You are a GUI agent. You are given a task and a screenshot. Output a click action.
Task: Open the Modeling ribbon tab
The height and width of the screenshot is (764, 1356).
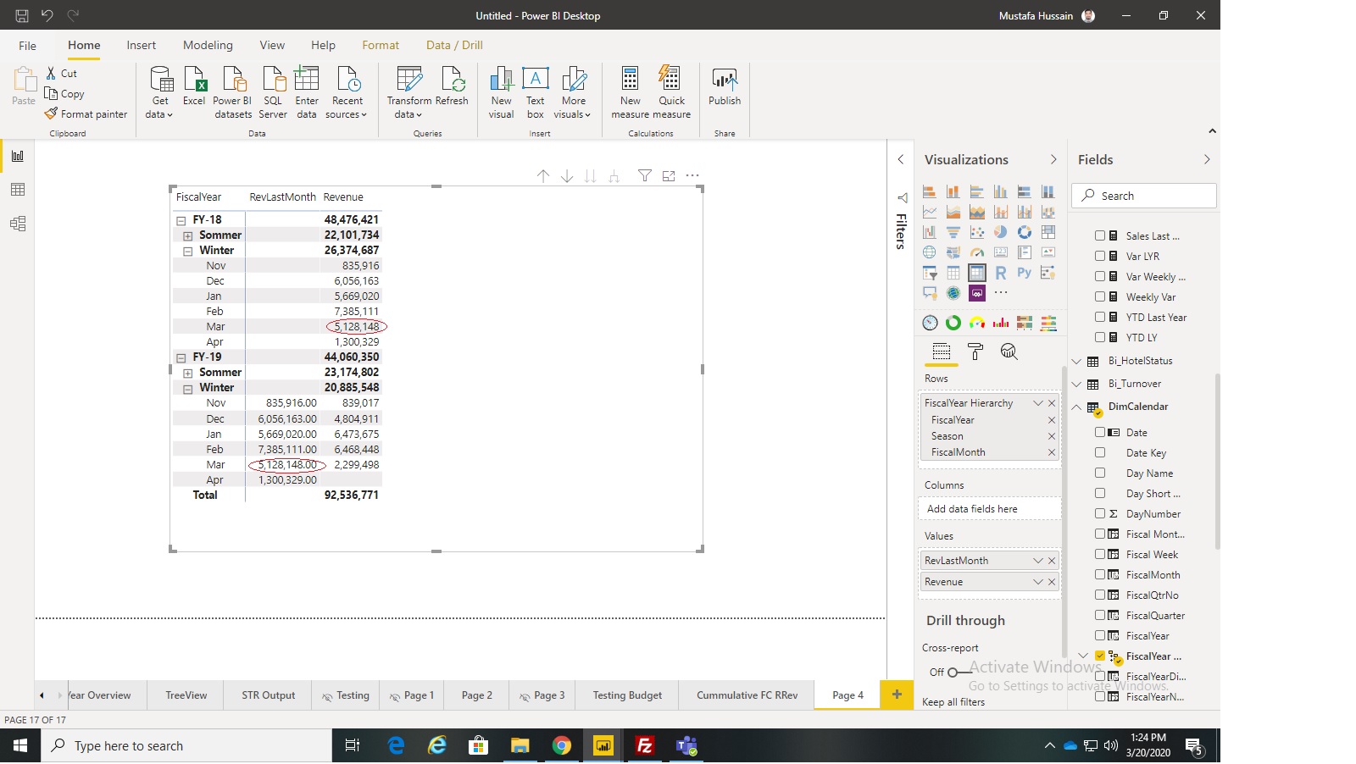coord(208,45)
